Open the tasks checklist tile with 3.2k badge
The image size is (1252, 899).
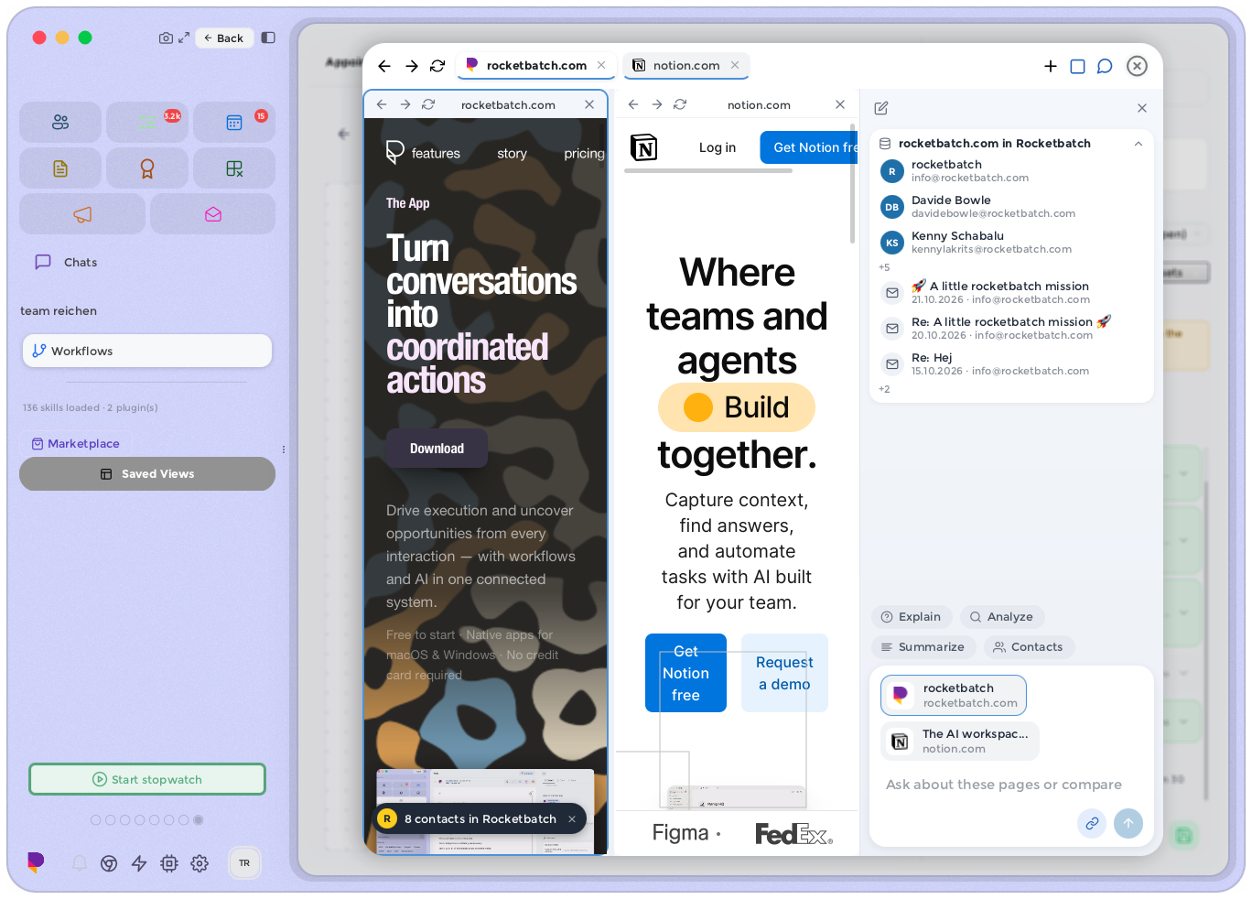coord(147,122)
